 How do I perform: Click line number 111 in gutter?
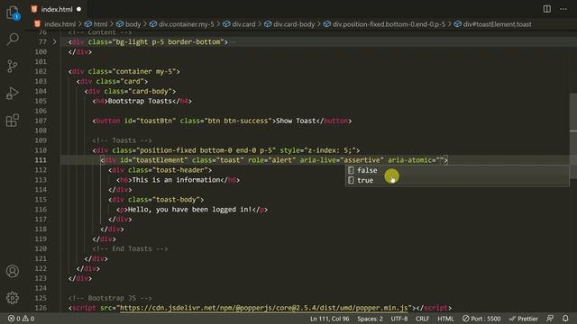(x=41, y=160)
